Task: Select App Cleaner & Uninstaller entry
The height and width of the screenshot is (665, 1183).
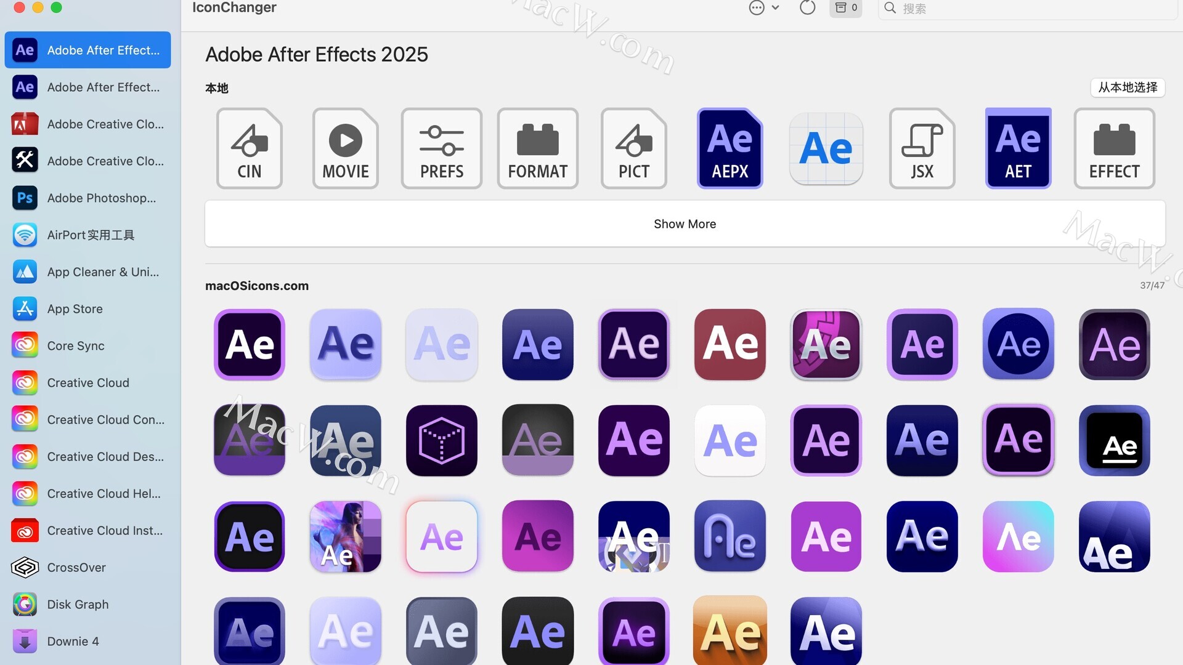Action: coord(87,272)
